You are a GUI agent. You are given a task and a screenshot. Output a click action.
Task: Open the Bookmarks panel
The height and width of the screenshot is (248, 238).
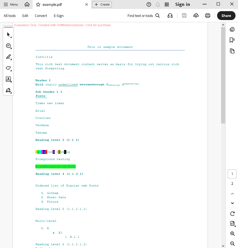(x=232, y=40)
